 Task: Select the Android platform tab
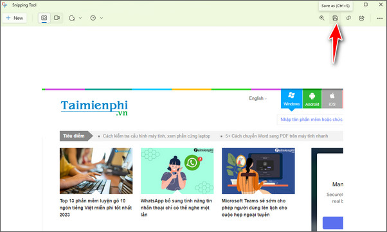(312, 99)
